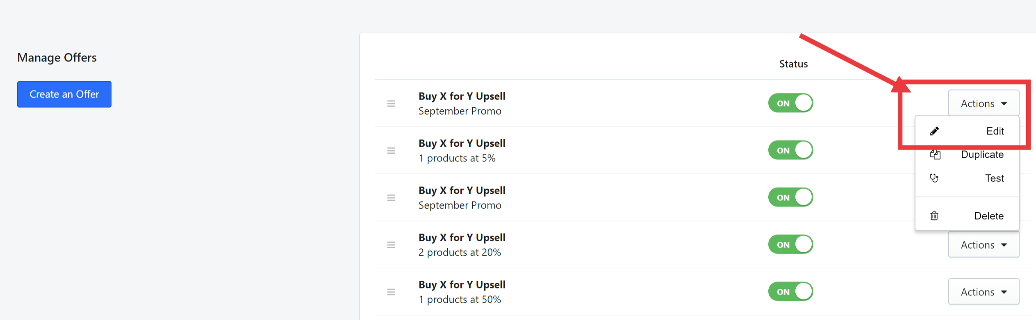Collapse the open Actions dropdown in first row

984,103
